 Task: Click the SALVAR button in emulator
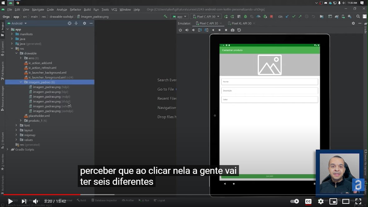point(269,176)
